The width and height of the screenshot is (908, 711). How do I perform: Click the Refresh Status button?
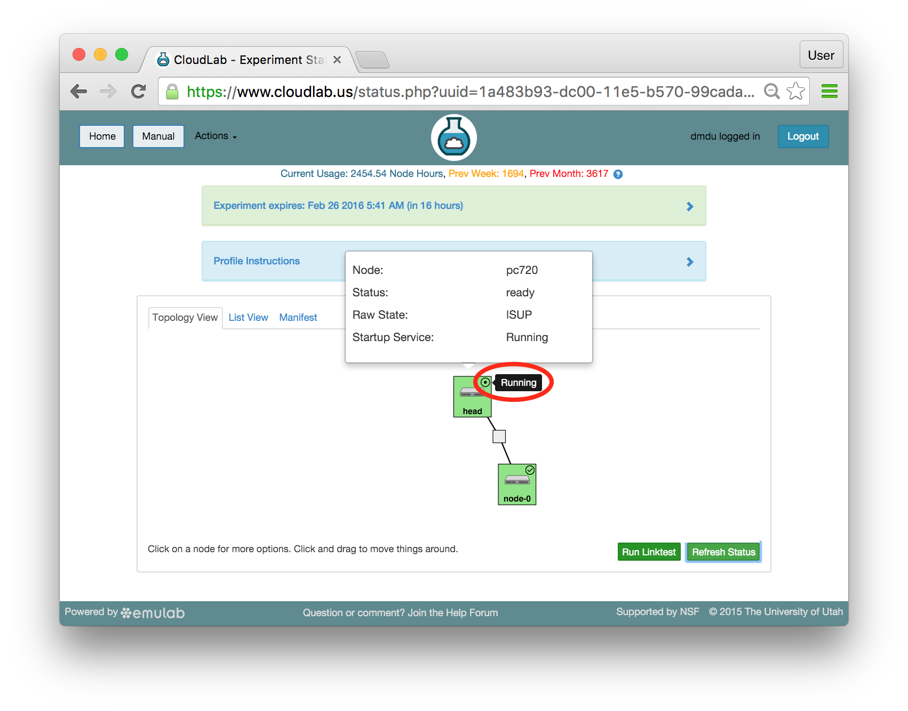tap(723, 552)
